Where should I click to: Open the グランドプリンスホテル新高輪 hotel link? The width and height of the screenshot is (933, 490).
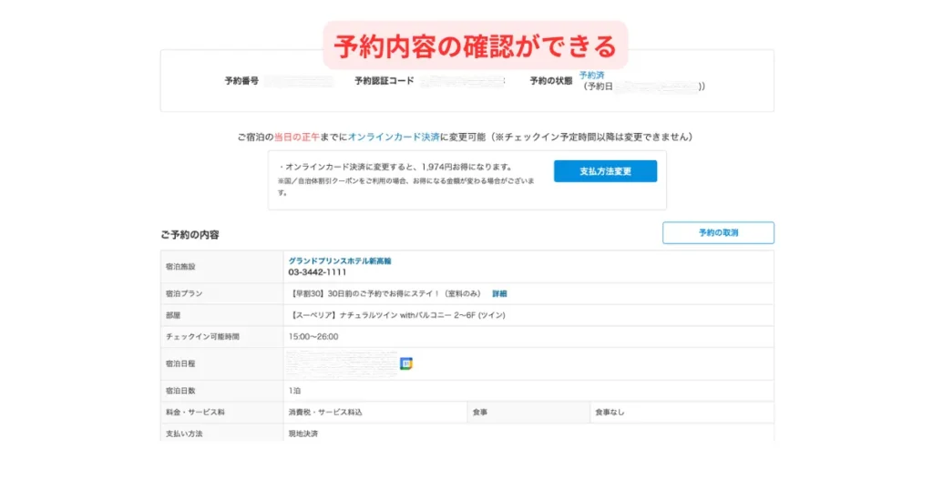point(340,260)
